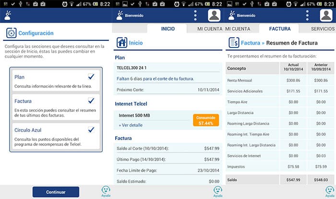Screen dimensions: 336x199
Task: Tap the picture notification icon in the middle status bar
Action: [125, 4]
